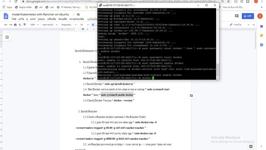Open the Chrome zoom magnifier icon
Image resolution: width=266 pixels, height=150 pixels.
[222, 1]
